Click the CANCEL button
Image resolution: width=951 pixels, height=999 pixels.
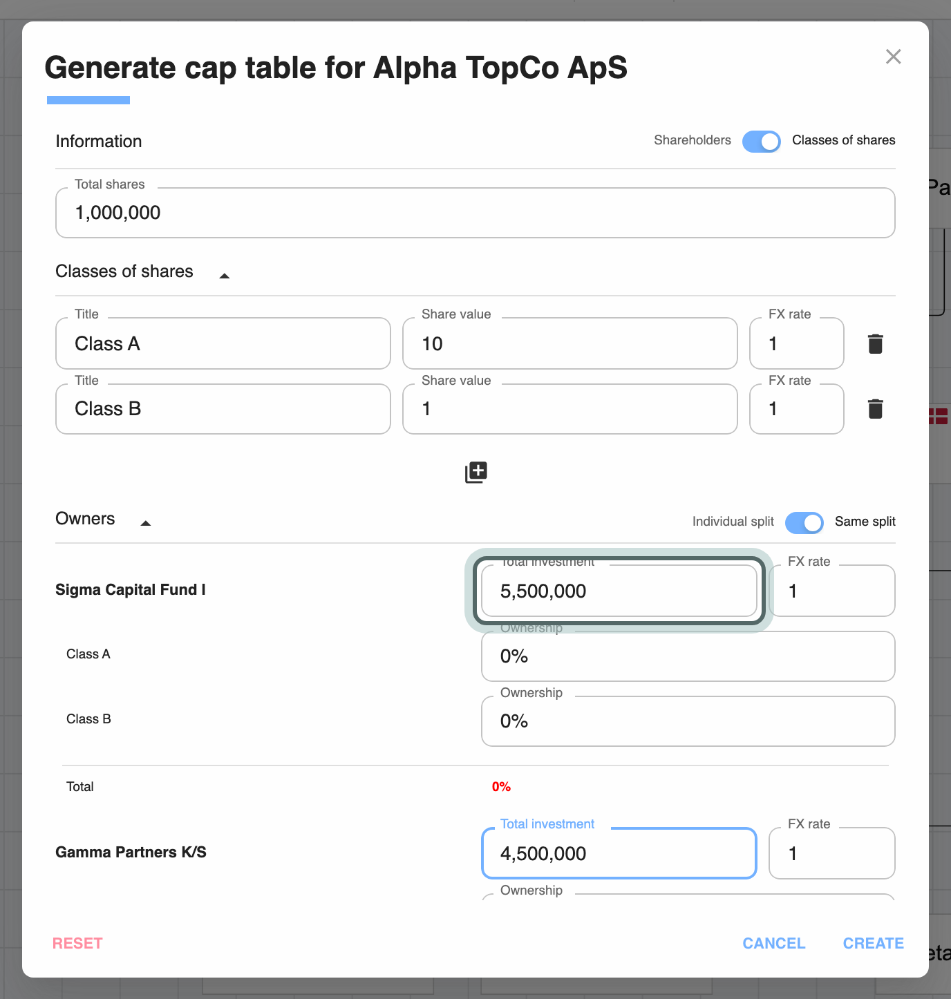(x=774, y=943)
